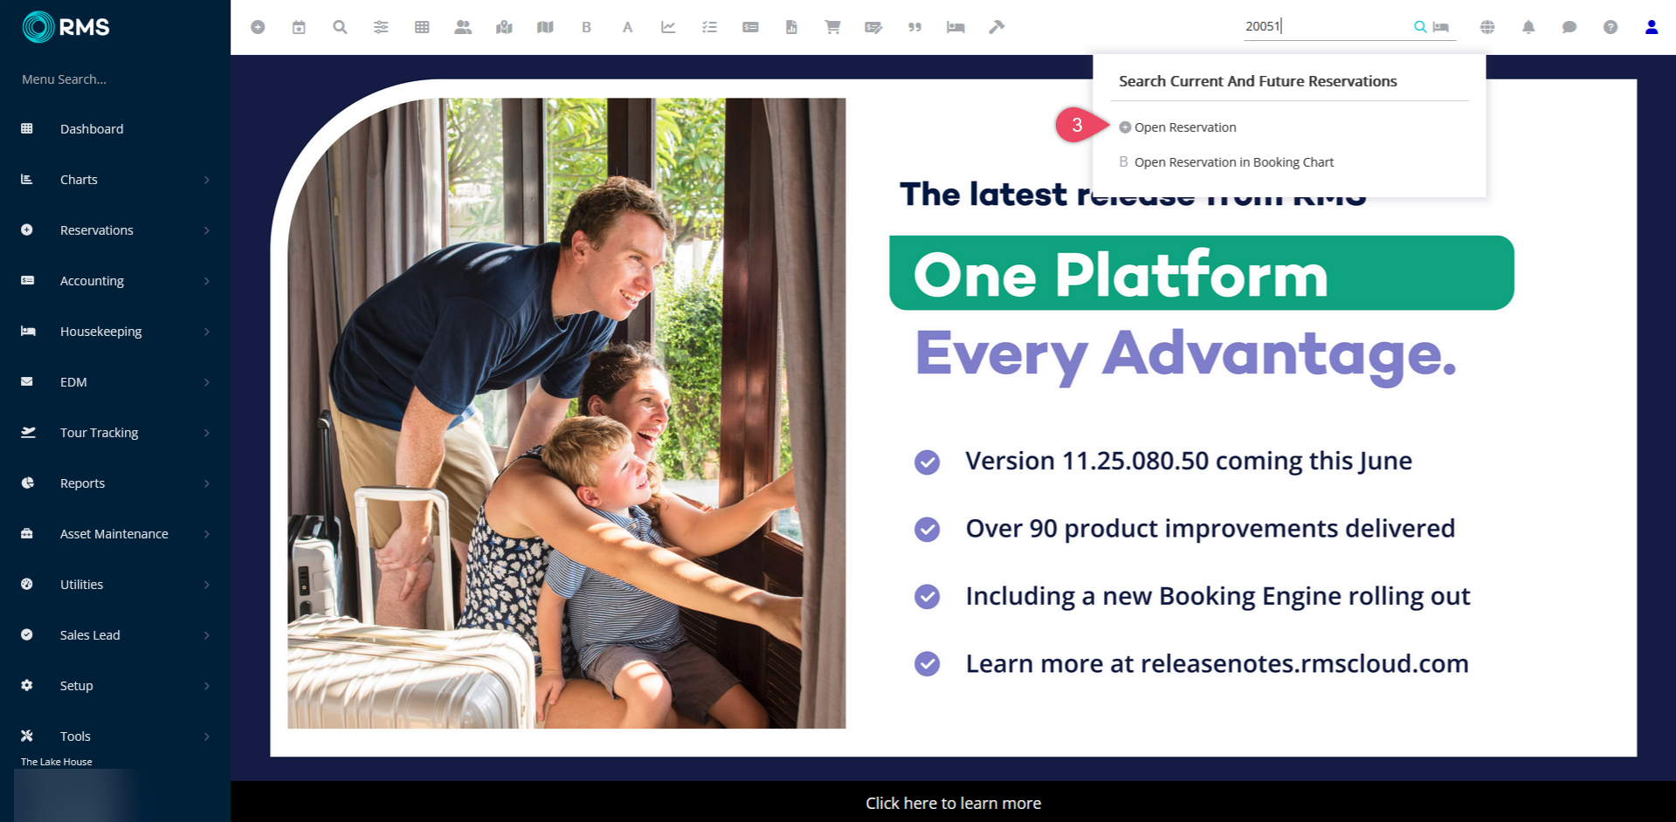Open the help question mark icon
The width and height of the screenshot is (1676, 822).
coord(1610,27)
